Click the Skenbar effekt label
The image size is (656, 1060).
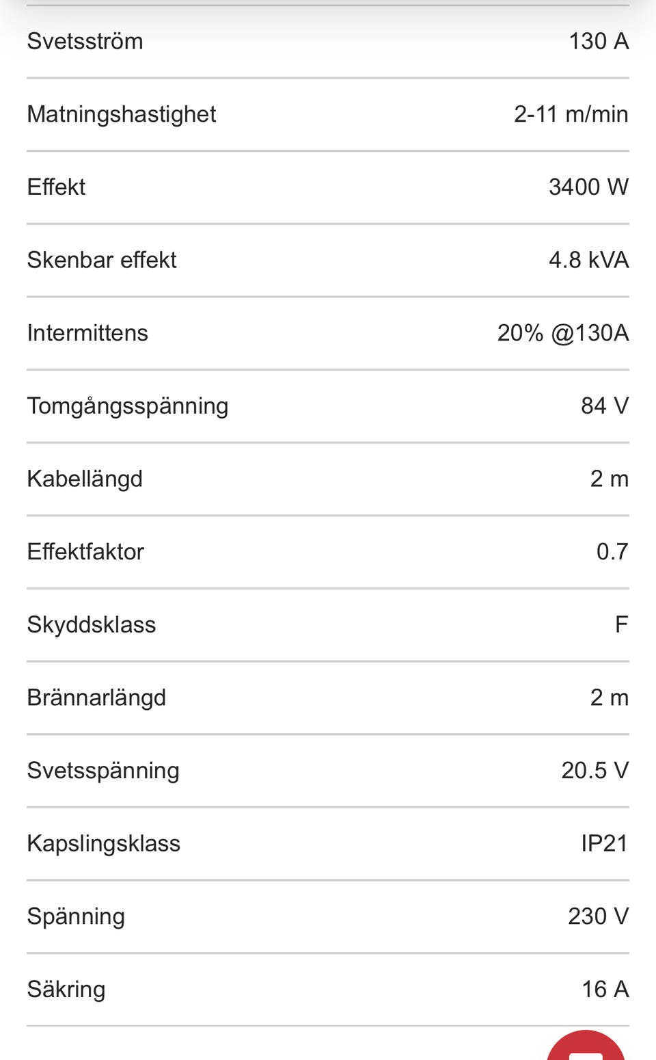click(101, 260)
